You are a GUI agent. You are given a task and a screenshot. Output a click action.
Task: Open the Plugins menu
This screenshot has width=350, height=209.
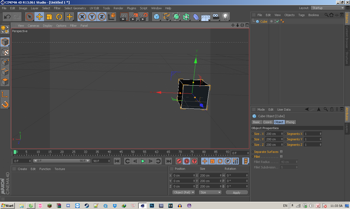tap(131, 8)
